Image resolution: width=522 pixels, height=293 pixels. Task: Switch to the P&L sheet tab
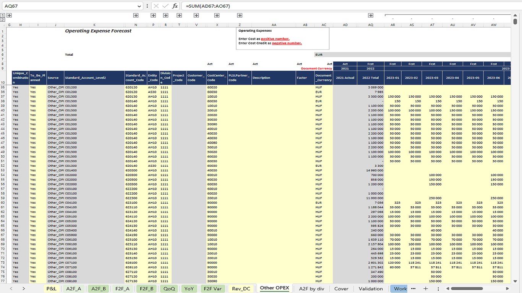51,288
